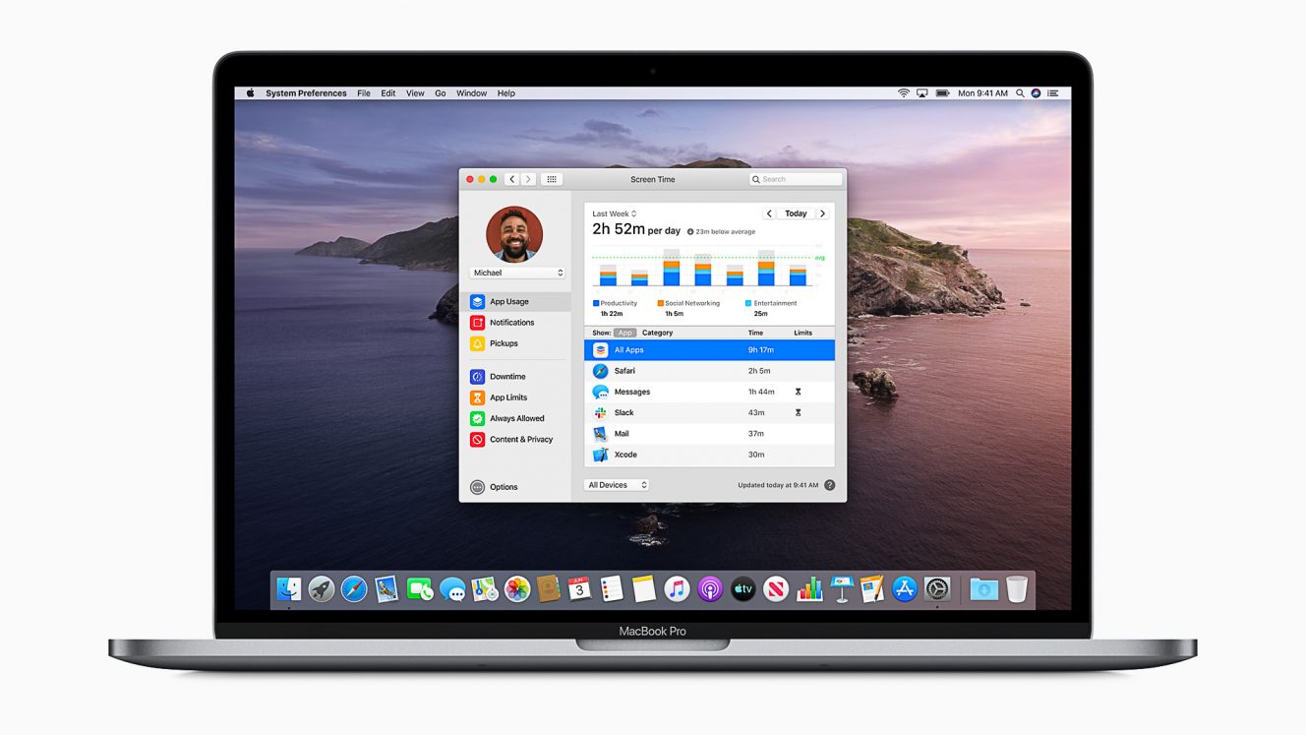Go to the next period with the arrow right of Today

822,214
